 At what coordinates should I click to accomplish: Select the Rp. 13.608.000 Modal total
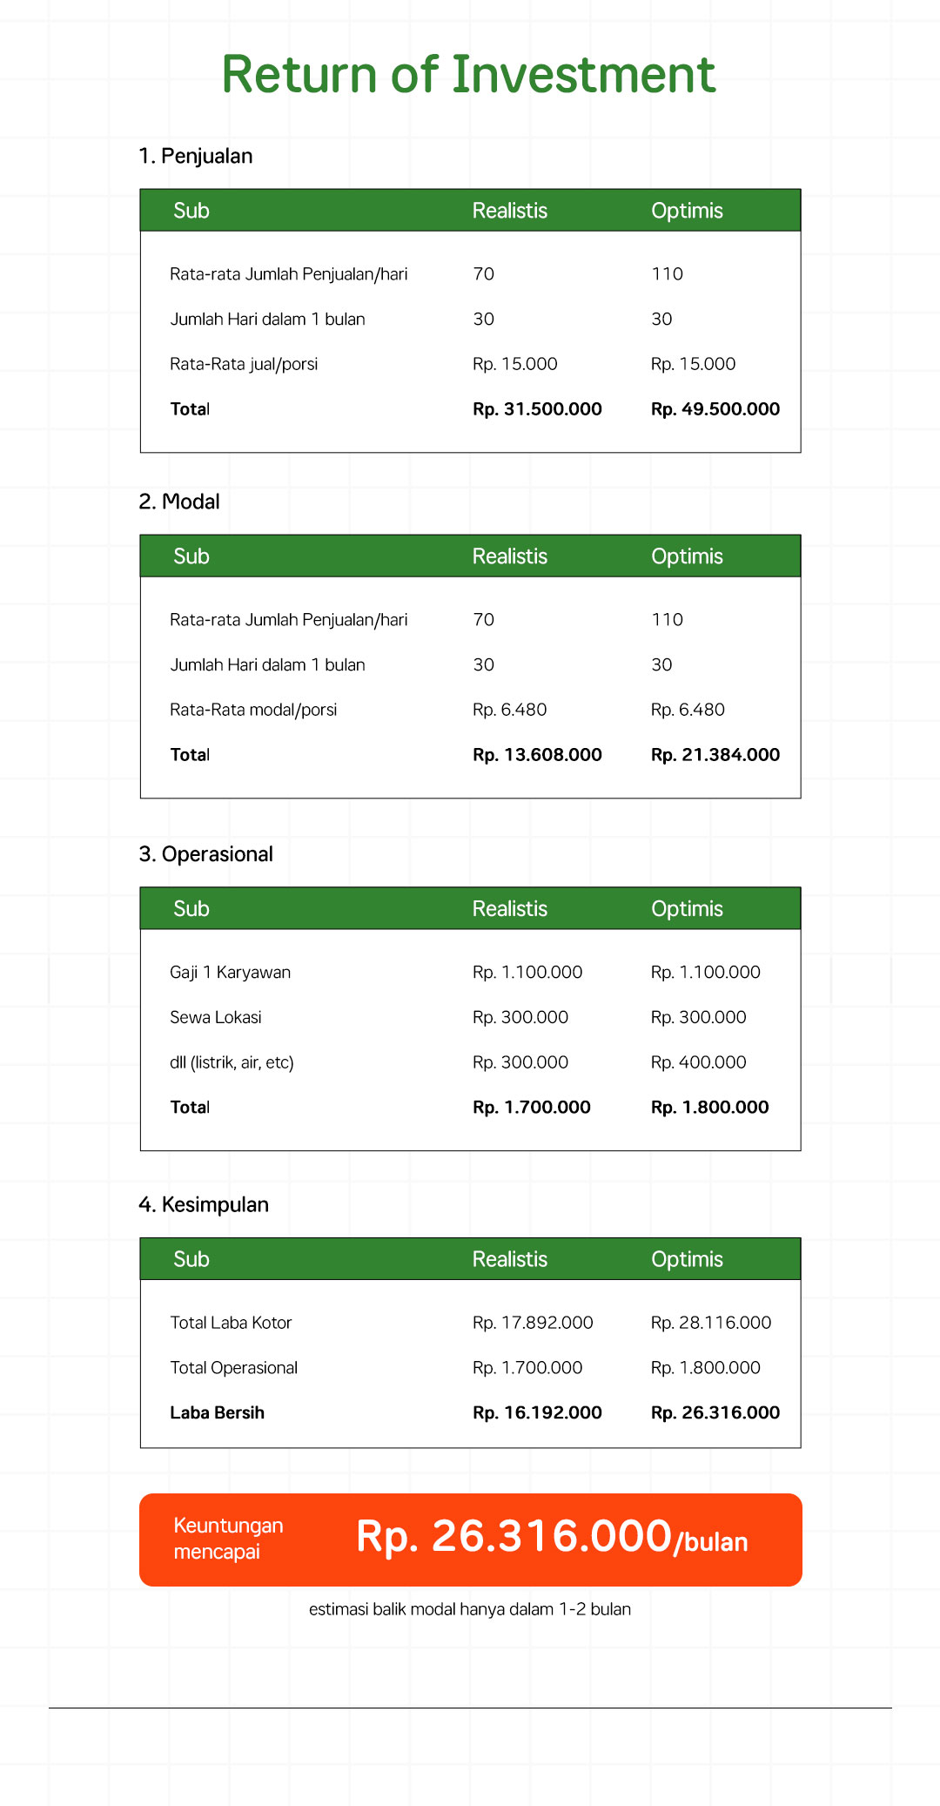point(537,755)
